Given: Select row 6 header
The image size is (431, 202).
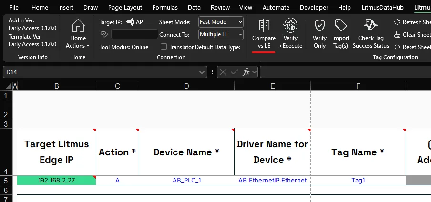Looking at the screenshot, I should 6,190.
